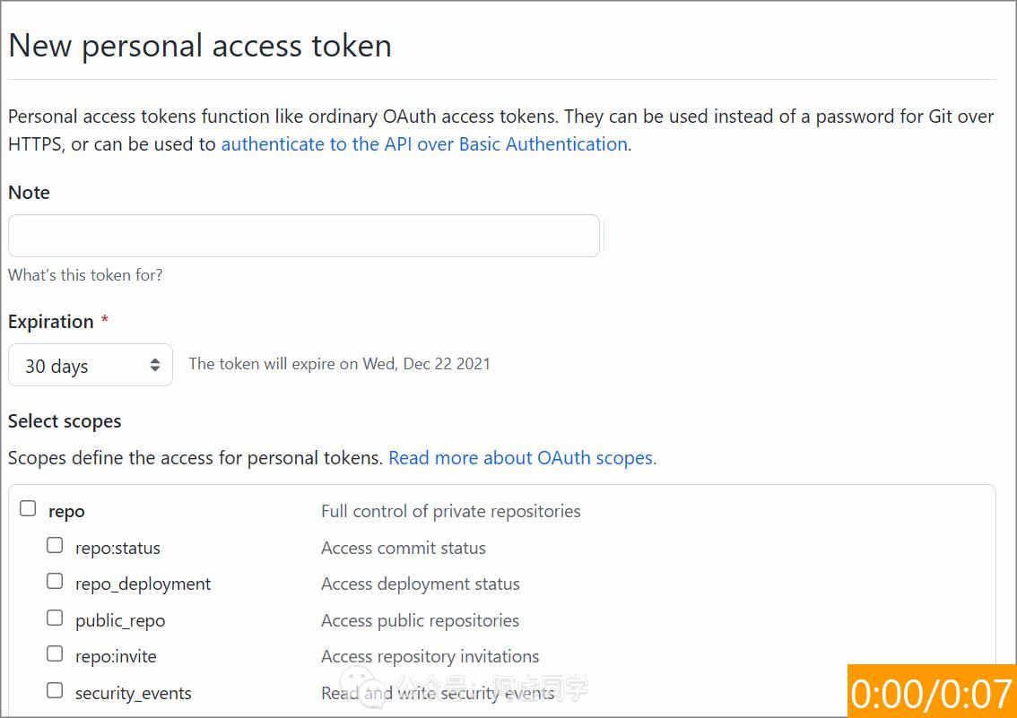This screenshot has height=718, width=1017.
Task: Click the Note text input field
Action: (x=303, y=236)
